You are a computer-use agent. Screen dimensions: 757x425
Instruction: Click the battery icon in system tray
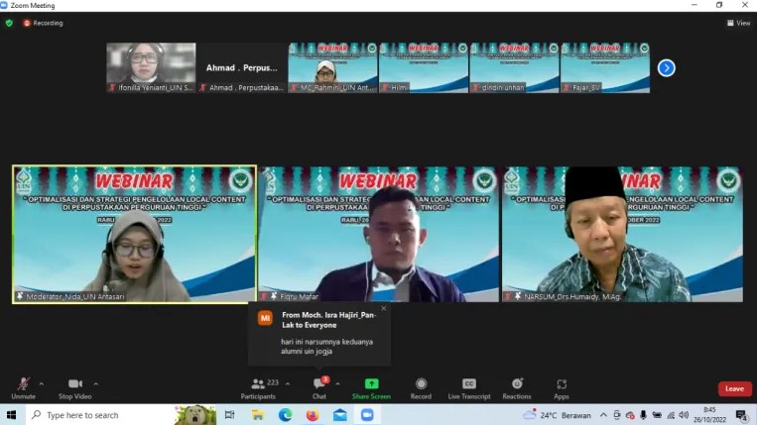(657, 415)
